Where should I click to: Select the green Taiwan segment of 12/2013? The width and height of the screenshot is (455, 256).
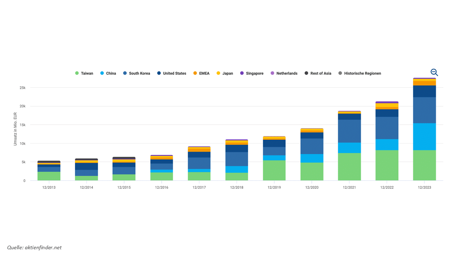point(49,176)
